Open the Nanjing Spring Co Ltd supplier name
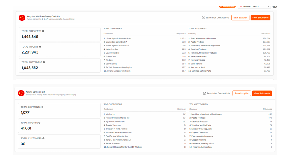296x161 pixels. click(35, 92)
